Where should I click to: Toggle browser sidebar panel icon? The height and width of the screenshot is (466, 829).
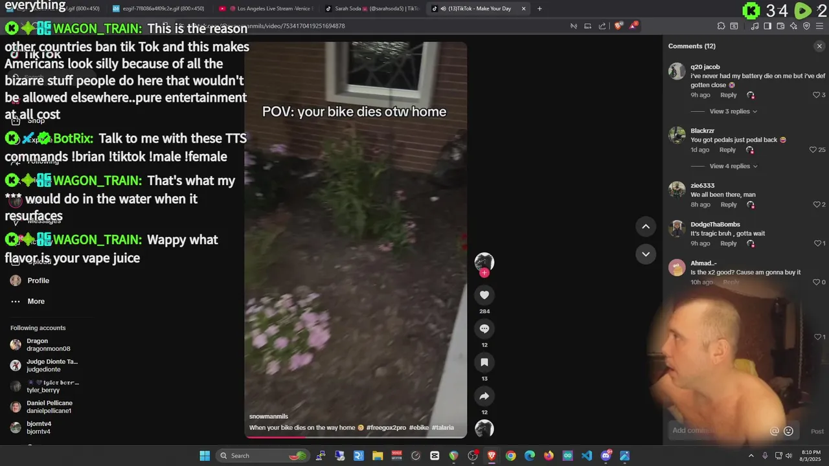[767, 26]
